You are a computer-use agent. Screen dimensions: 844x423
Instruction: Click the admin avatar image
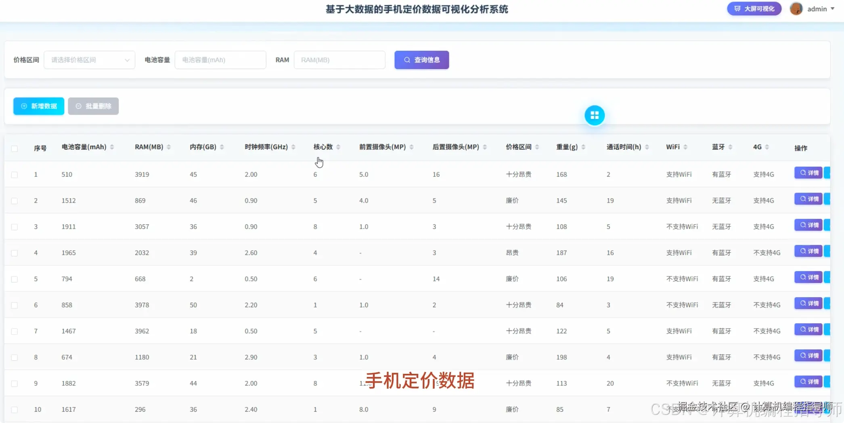pyautogui.click(x=796, y=8)
